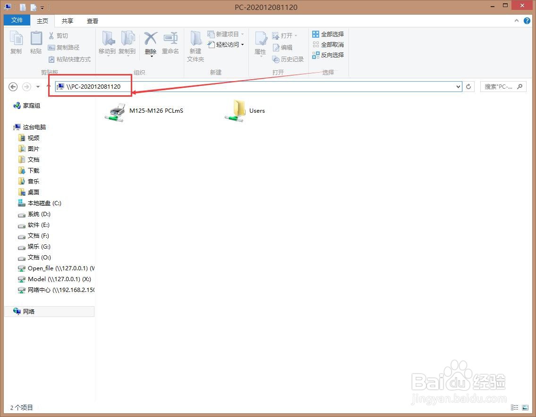The image size is (536, 417).
Task: Click the 删除 (Delete) X icon
Action: tap(150, 39)
